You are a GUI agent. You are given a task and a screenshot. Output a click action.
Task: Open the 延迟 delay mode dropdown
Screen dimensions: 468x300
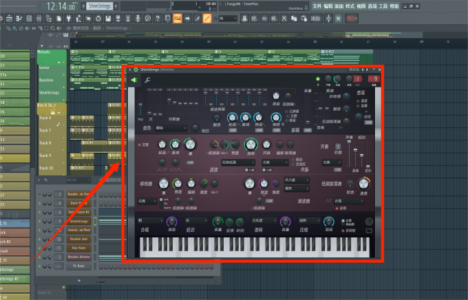(x=196, y=220)
